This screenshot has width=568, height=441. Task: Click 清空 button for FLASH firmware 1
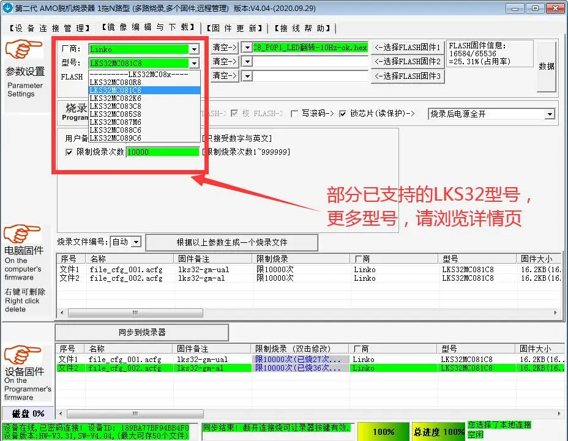click(x=225, y=48)
